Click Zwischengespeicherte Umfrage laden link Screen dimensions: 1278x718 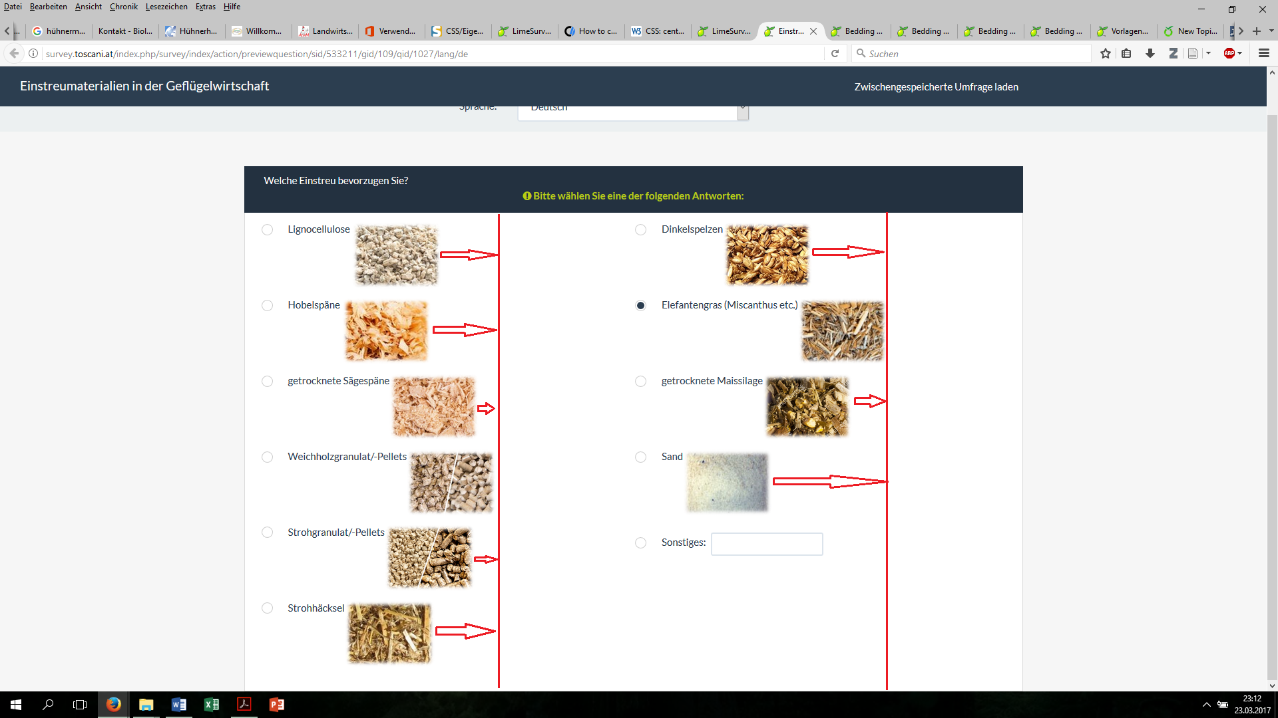point(936,87)
